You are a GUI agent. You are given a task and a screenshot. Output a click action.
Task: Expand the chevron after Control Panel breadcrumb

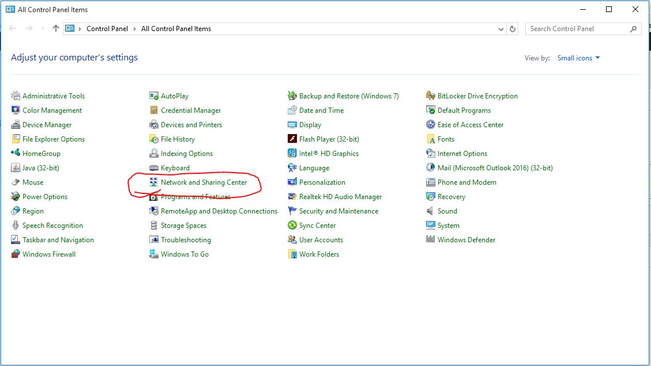coord(134,29)
